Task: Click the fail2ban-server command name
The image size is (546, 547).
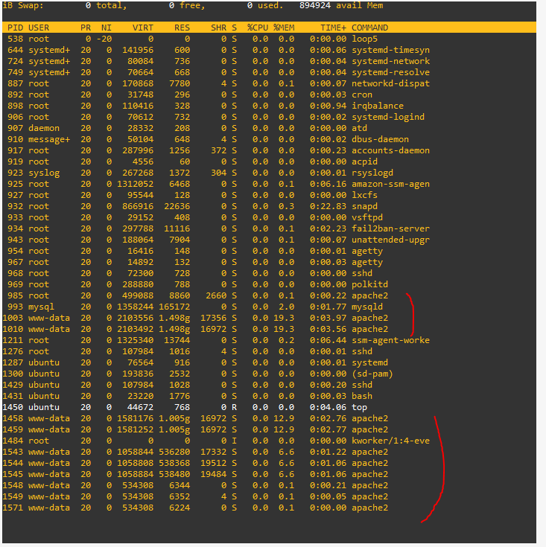Action: pyautogui.click(x=390, y=228)
